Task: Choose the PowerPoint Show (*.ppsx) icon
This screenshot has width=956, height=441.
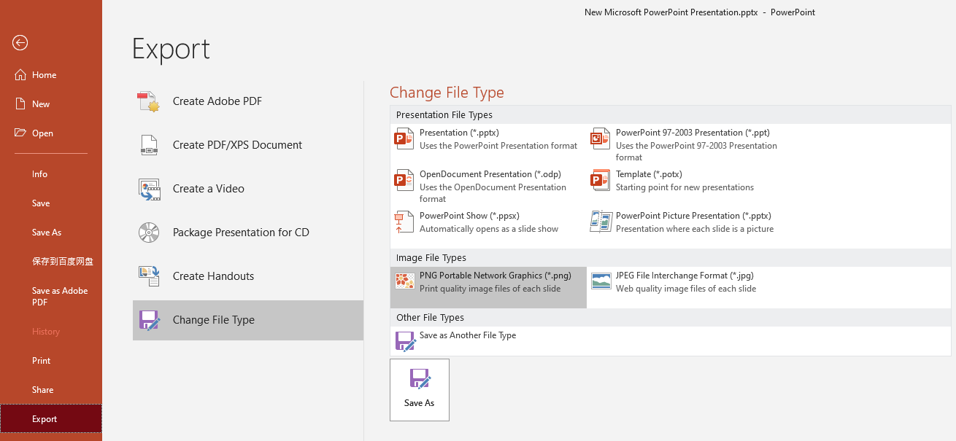Action: pos(404,222)
